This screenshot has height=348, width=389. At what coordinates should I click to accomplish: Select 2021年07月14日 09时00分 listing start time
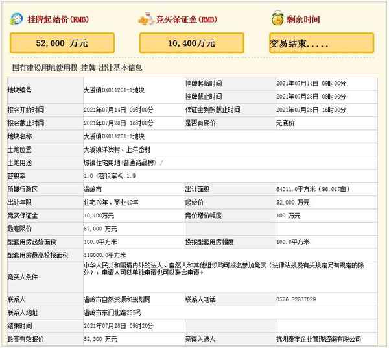311,84
